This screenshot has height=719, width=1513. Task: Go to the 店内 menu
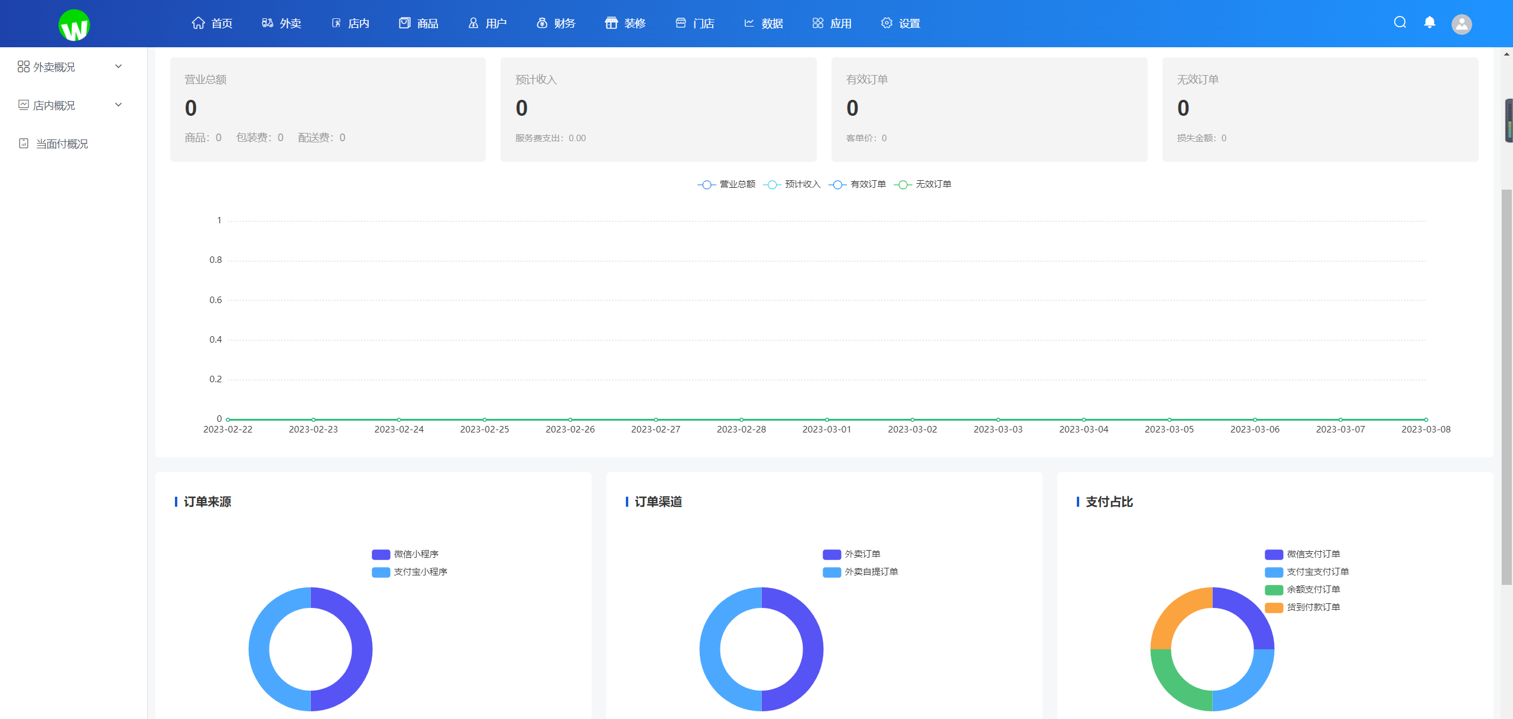pos(350,23)
